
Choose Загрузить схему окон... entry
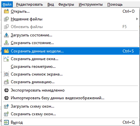[x=70, y=106]
